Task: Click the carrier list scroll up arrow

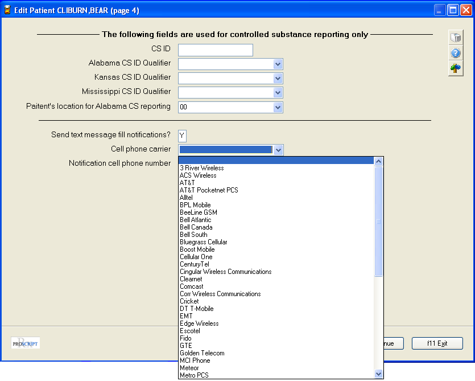Action: coord(378,161)
